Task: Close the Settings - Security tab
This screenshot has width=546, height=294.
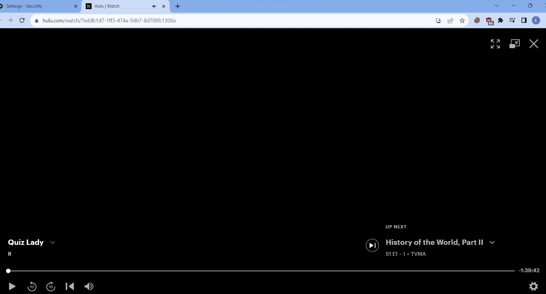Action: tap(75, 6)
